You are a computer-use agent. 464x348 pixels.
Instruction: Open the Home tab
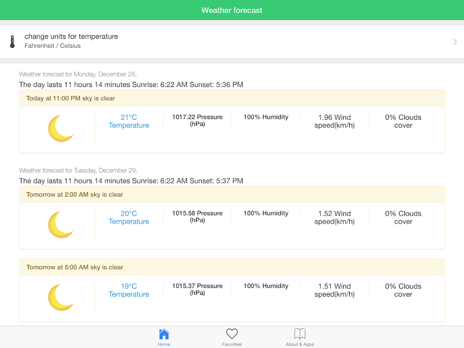point(164,337)
